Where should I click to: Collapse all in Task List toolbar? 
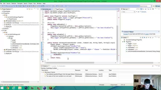pyautogui.click(x=150, y=9)
